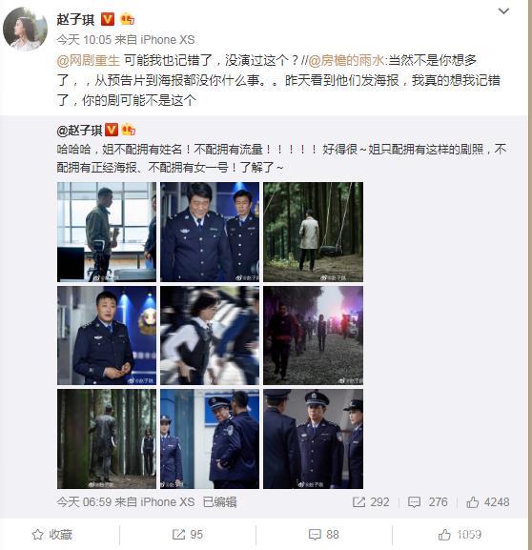Click the original post's 今天 06:59 timestamp
The height and width of the screenshot is (550, 532).
(84, 502)
